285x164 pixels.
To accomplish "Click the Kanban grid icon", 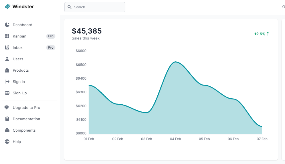I will [7, 36].
